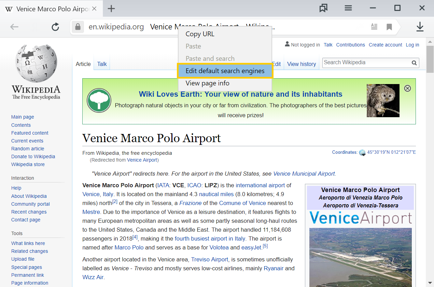
Task: Open Featured content in the sidebar
Action: click(x=30, y=133)
